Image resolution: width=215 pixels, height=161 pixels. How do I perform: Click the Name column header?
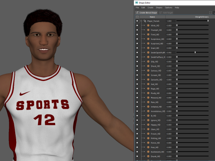152,17
